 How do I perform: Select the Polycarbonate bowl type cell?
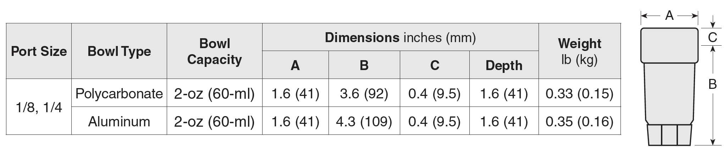click(x=119, y=93)
